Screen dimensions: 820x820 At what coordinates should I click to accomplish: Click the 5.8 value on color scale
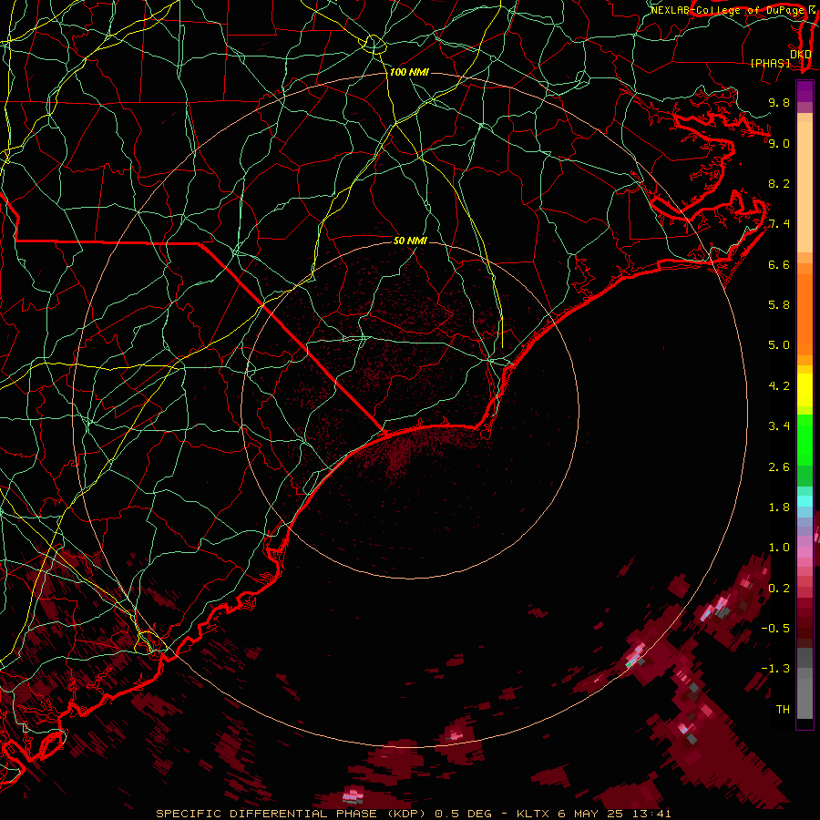(779, 305)
